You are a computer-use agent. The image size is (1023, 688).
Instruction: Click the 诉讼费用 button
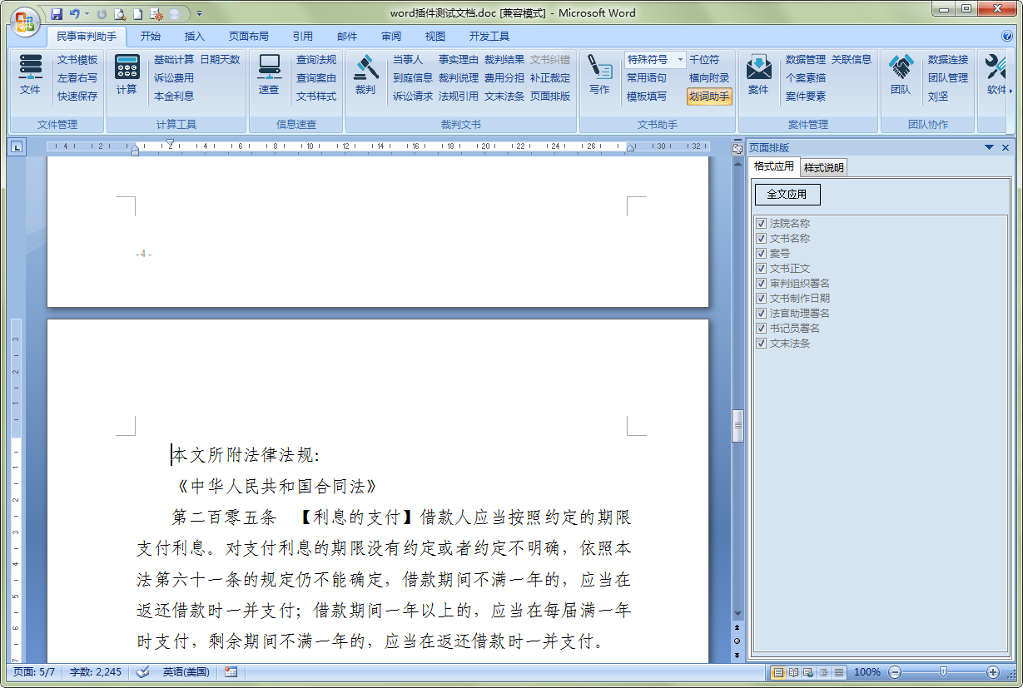[174, 78]
